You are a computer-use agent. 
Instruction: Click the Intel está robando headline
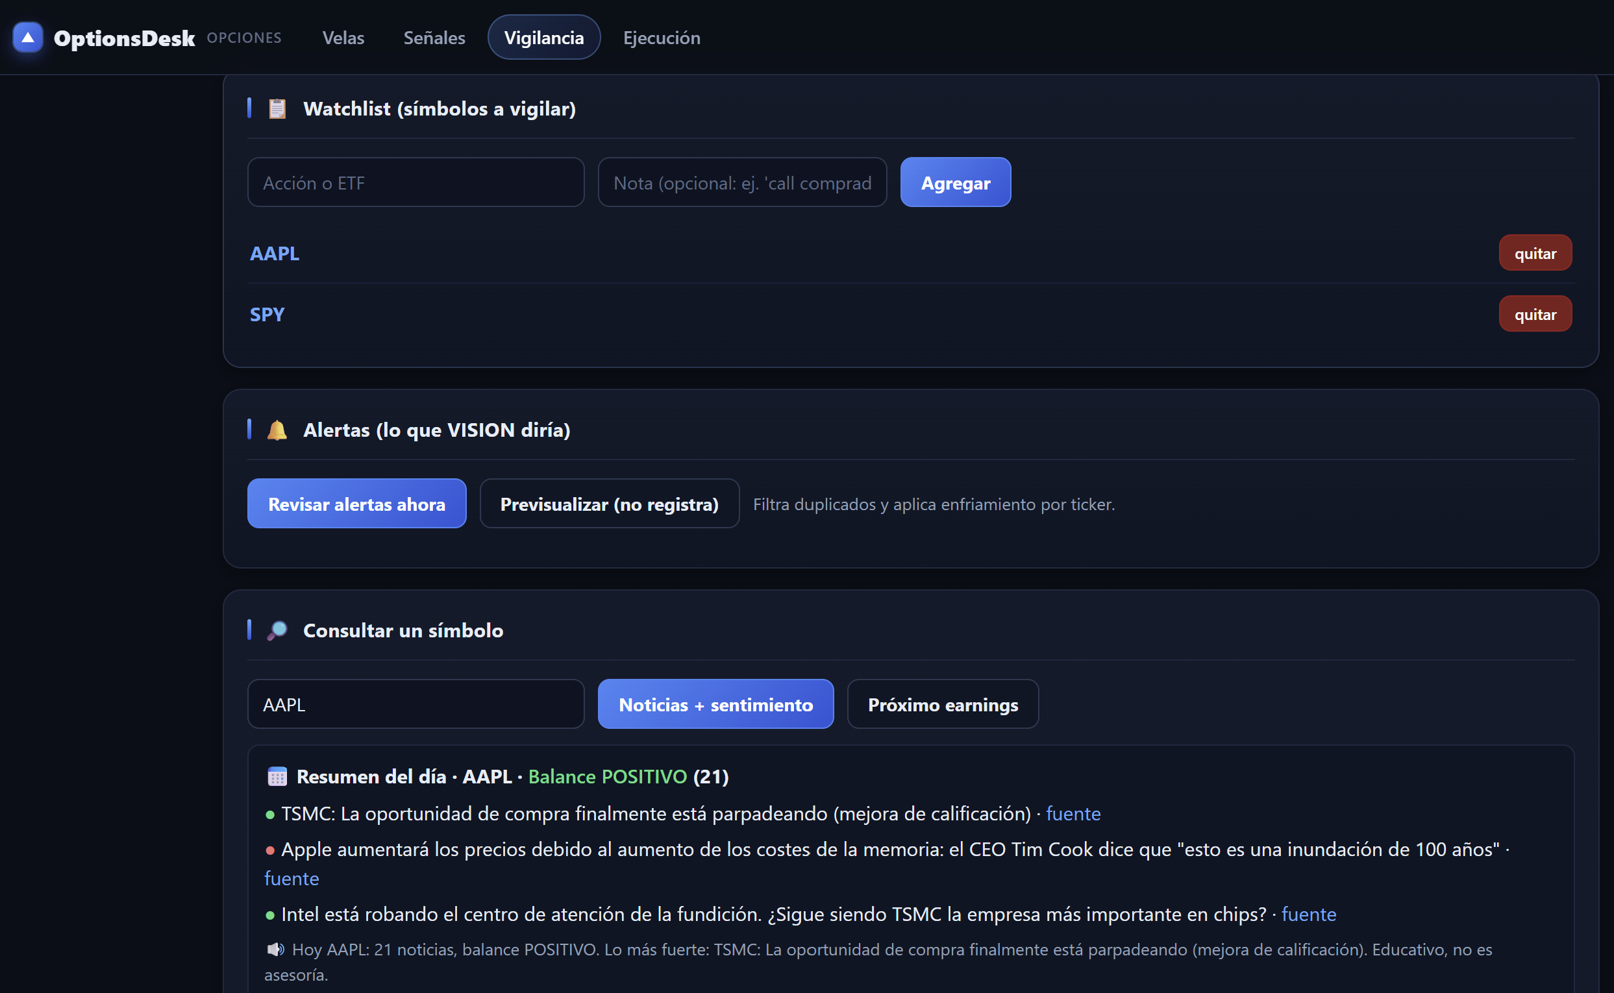(773, 914)
